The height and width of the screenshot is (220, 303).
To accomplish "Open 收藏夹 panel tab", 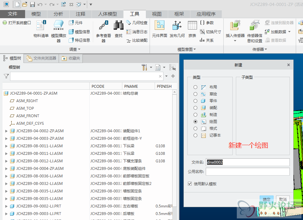I will tap(71, 58).
